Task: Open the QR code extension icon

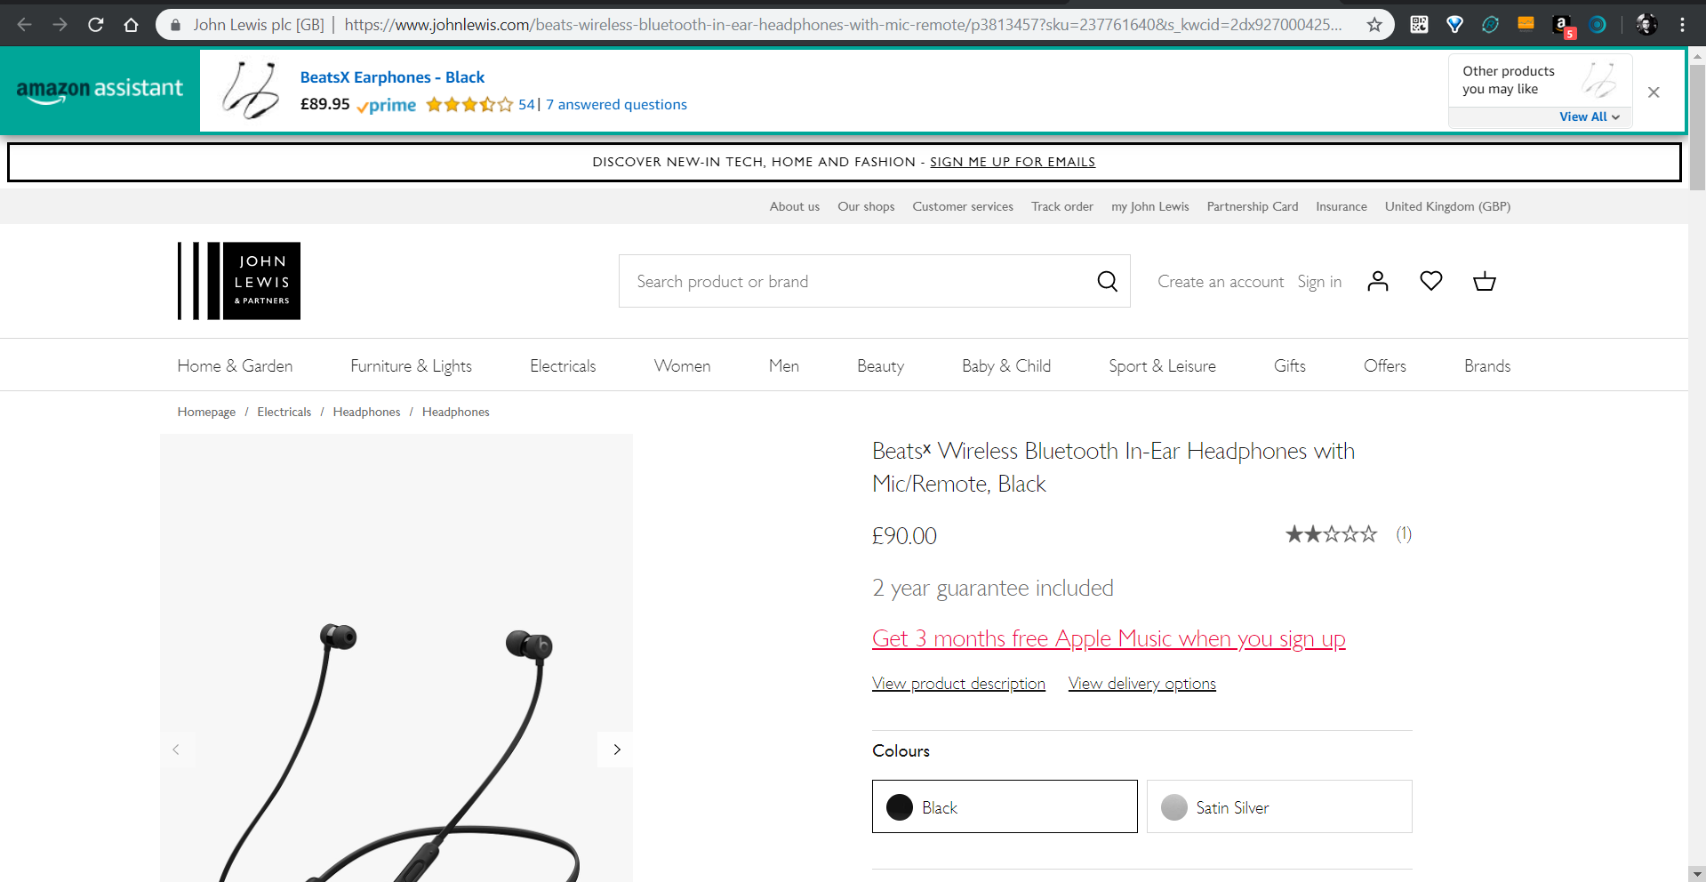Action: click(x=1420, y=25)
